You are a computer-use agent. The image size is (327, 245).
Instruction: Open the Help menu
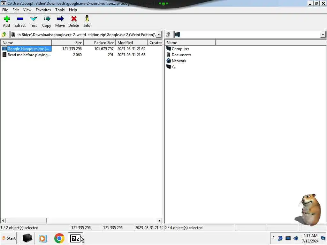[73, 10]
